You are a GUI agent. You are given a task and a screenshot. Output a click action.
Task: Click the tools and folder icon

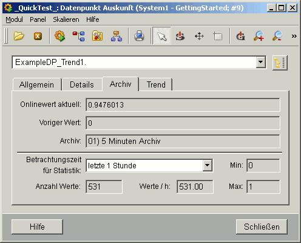click(x=97, y=36)
